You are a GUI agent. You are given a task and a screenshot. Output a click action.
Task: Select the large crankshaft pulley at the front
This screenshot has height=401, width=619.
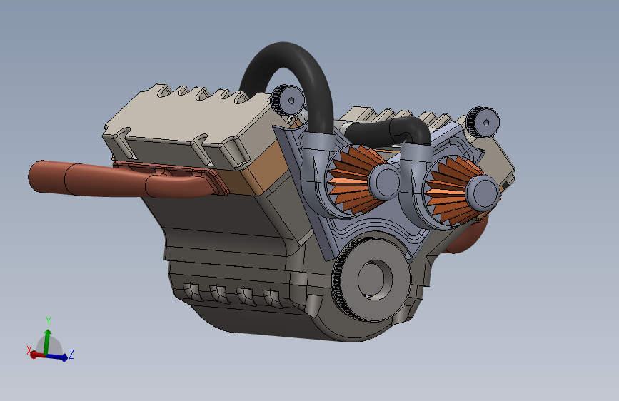(371, 278)
